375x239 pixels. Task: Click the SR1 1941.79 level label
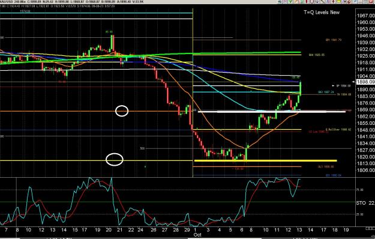point(334,40)
